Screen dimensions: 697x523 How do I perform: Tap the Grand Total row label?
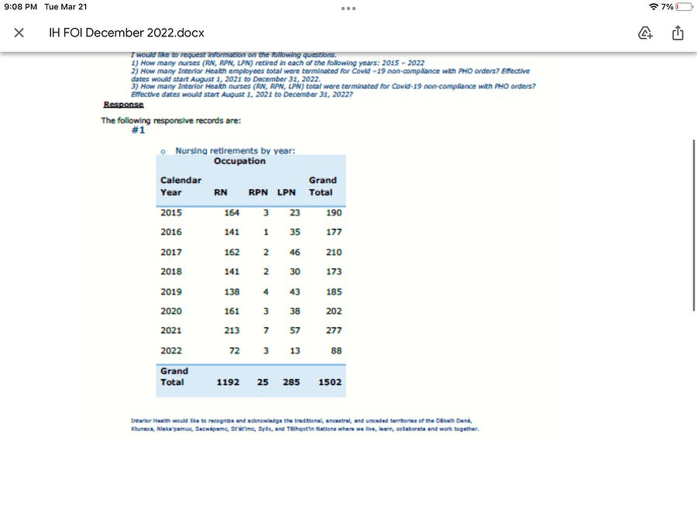[174, 377]
